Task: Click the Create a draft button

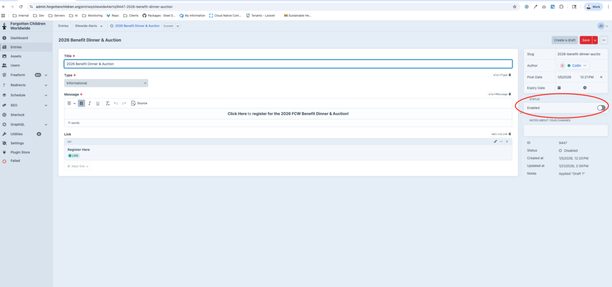Action: (x=565, y=40)
